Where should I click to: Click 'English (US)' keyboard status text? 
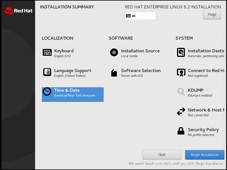point(63,56)
